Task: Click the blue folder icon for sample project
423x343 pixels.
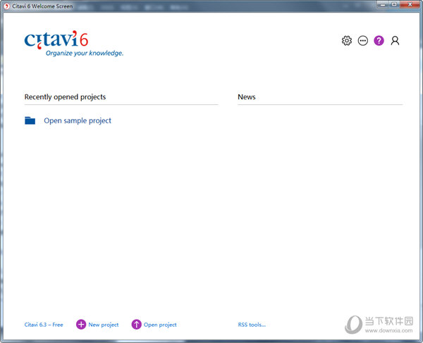Action: (x=30, y=120)
